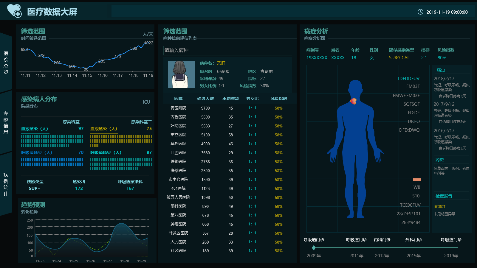Screen dimensions: 477x268
Task: Click the patient avatar illustration
Action: (182, 74)
